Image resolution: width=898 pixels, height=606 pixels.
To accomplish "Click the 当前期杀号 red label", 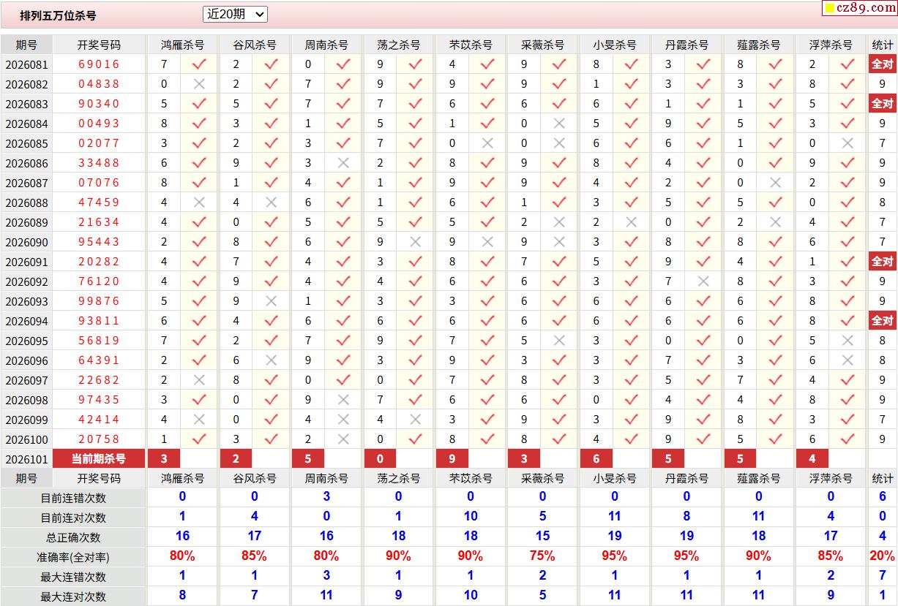I will (x=99, y=459).
